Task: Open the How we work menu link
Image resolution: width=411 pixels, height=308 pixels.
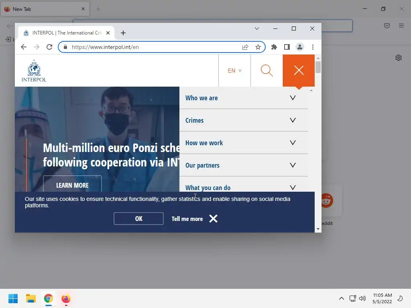Action: click(x=204, y=143)
